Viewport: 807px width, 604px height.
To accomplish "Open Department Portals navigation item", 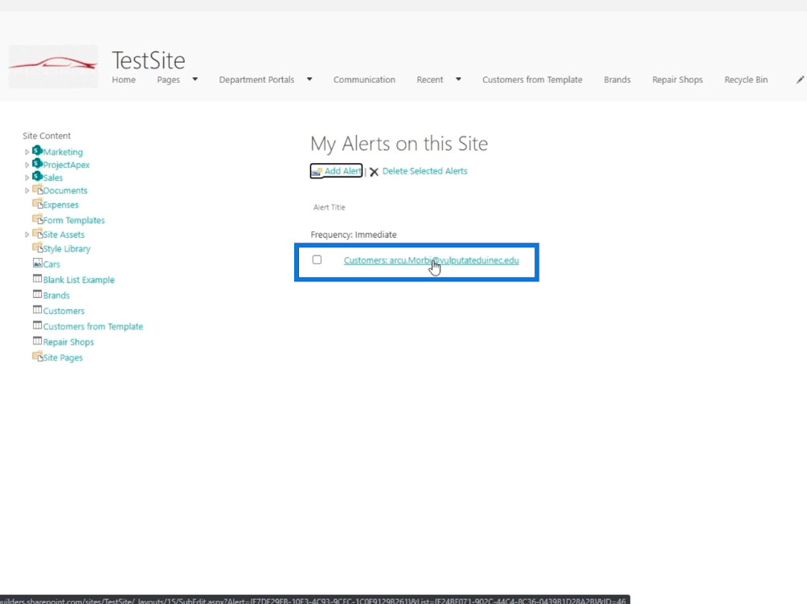I will [256, 80].
